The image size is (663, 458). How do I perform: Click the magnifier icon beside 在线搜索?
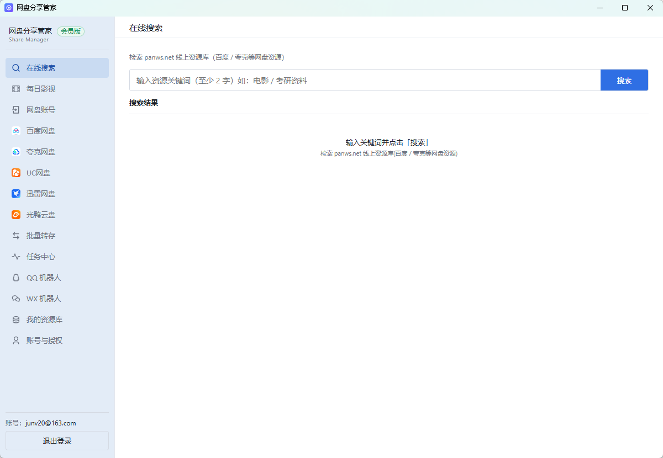[x=16, y=68]
